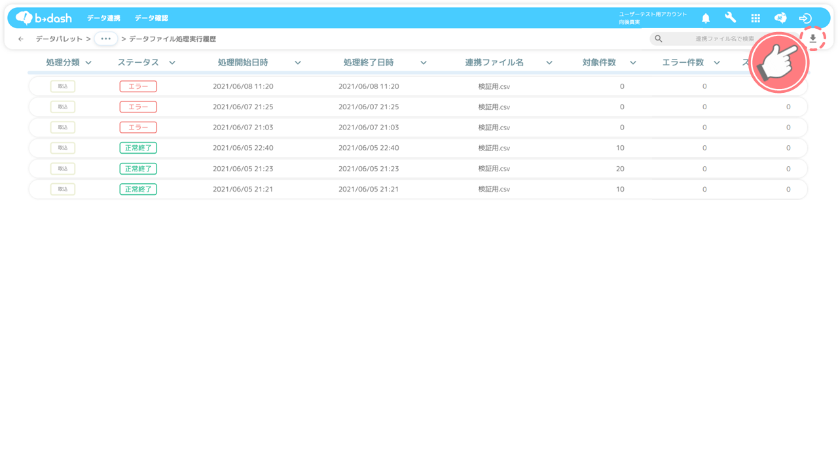838x471 pixels.
Task: Open 処理分類 column dropdown
Action: (x=88, y=63)
